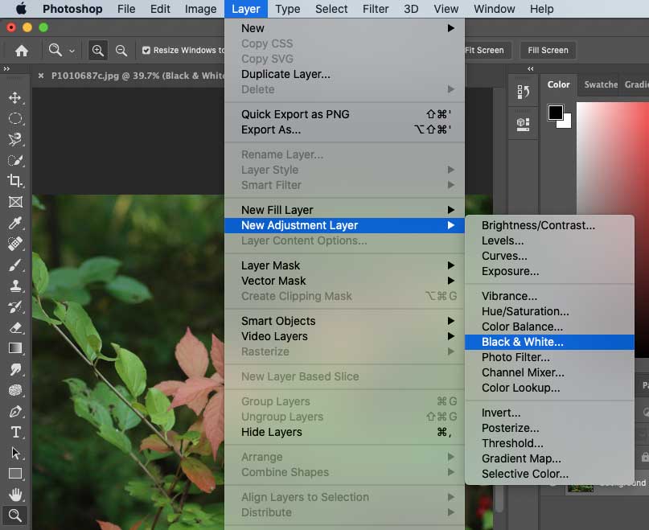Expand the Vector Mask submenu
The image size is (649, 530).
click(x=344, y=281)
